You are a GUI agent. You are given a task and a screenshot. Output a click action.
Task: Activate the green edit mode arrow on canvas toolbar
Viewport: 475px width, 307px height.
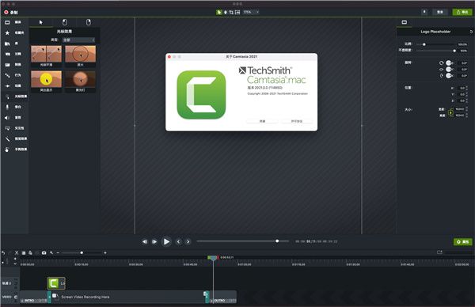click(x=219, y=12)
